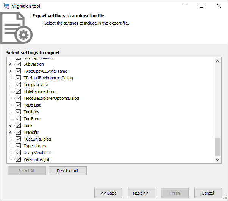Click the scrollbar up arrow
The height and width of the screenshot is (201, 228).
click(217, 61)
